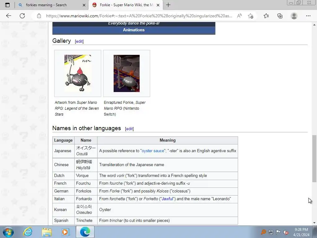Screen dimensions: 317x238
Task: Open File Explorer from the taskbar
Action: point(47,232)
